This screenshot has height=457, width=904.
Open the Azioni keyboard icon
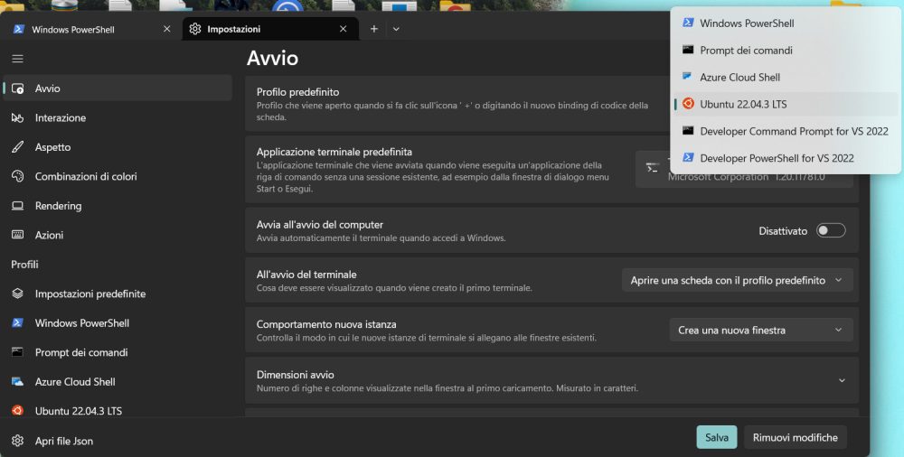[17, 235]
